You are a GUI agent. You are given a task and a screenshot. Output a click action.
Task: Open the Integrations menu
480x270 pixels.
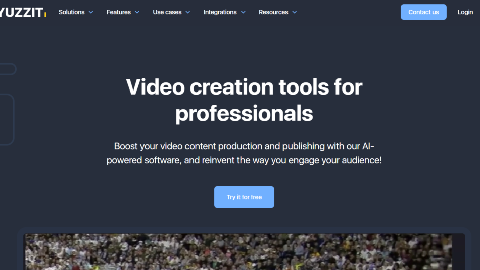click(x=220, y=12)
